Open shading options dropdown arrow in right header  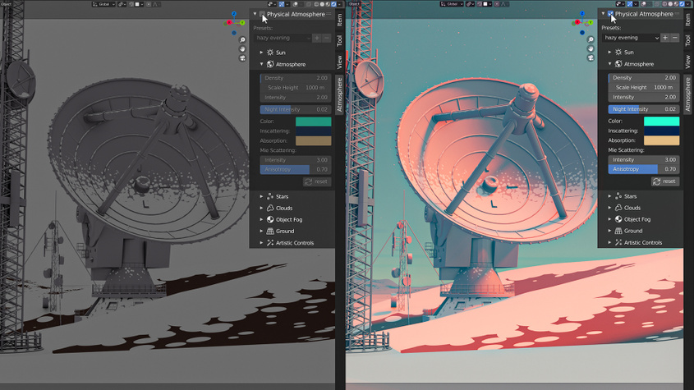pyautogui.click(x=687, y=4)
